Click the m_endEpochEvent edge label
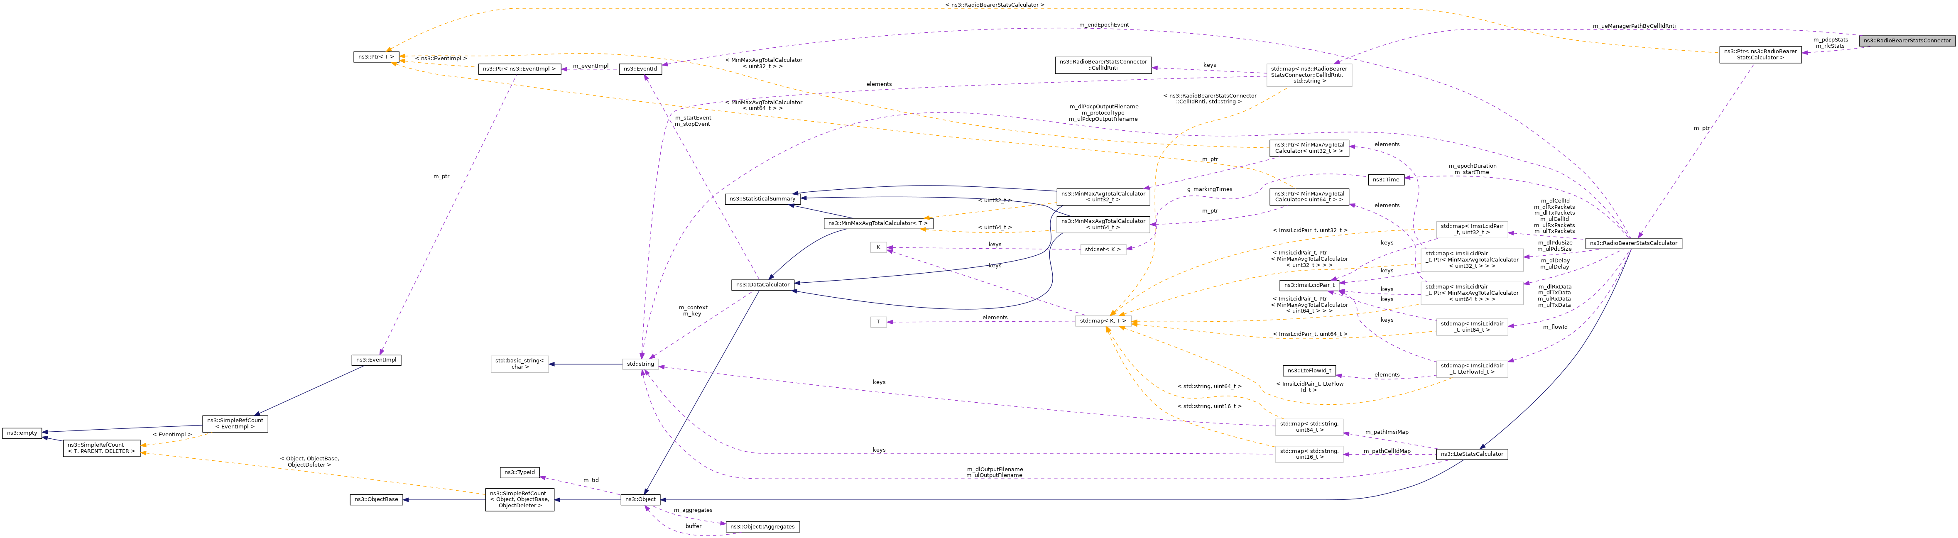This screenshot has width=1958, height=538. pyautogui.click(x=1104, y=25)
